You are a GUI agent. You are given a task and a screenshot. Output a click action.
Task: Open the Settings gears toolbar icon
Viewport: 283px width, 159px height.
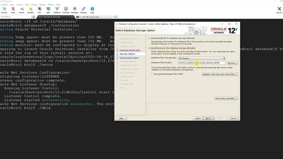click(x=84, y=10)
